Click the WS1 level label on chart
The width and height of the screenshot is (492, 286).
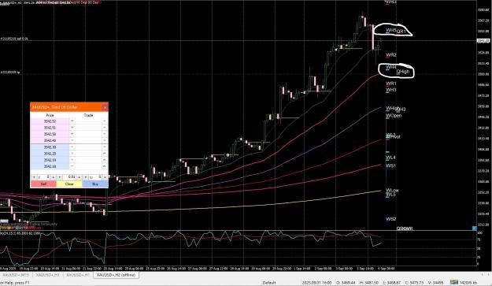(390, 165)
